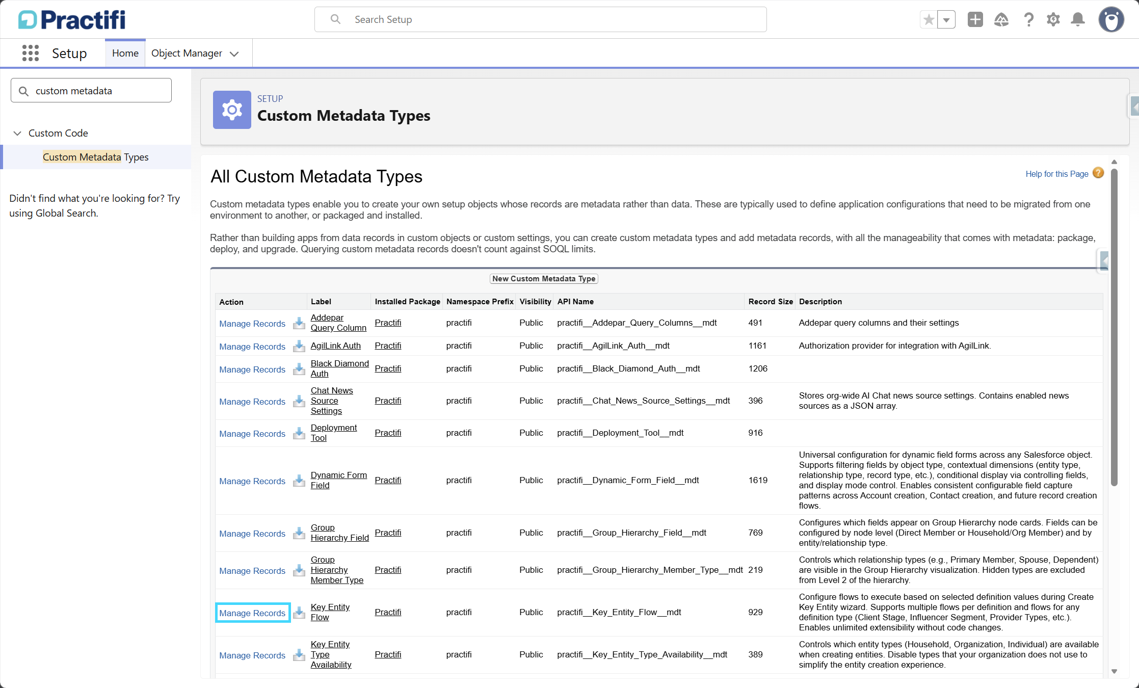Open the favorites list dropdown arrow
The height and width of the screenshot is (688, 1139).
pos(946,20)
